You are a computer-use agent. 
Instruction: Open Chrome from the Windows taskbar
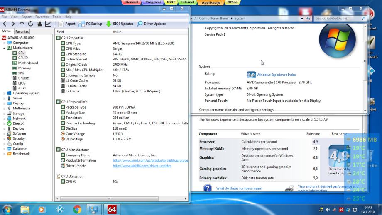77,208
